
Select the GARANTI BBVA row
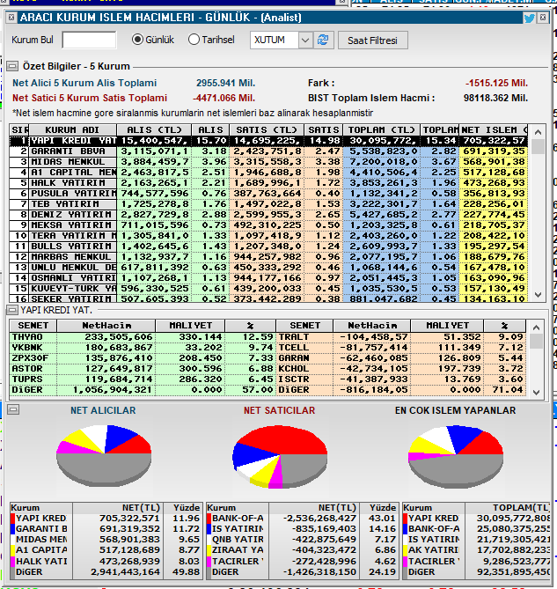268,151
